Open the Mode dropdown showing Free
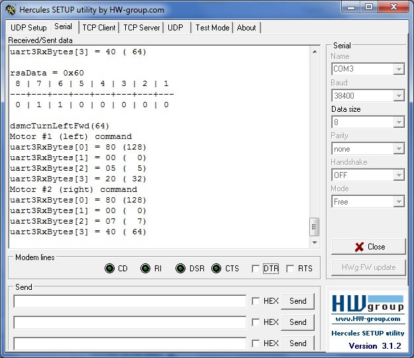 click(399, 202)
